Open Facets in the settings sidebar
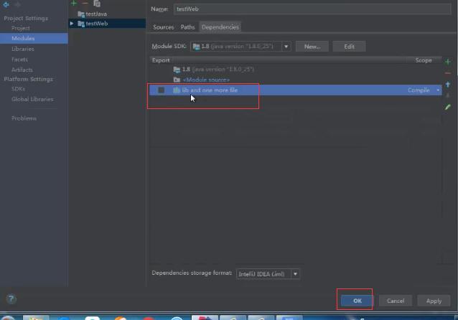The image size is (458, 320). tap(19, 60)
